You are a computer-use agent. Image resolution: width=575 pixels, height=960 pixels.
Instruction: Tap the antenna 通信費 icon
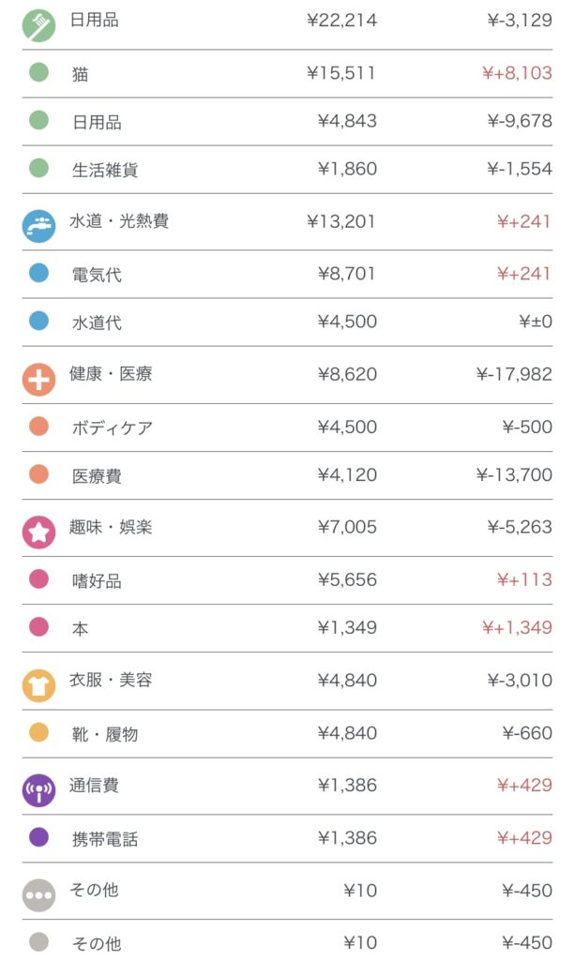[38, 789]
